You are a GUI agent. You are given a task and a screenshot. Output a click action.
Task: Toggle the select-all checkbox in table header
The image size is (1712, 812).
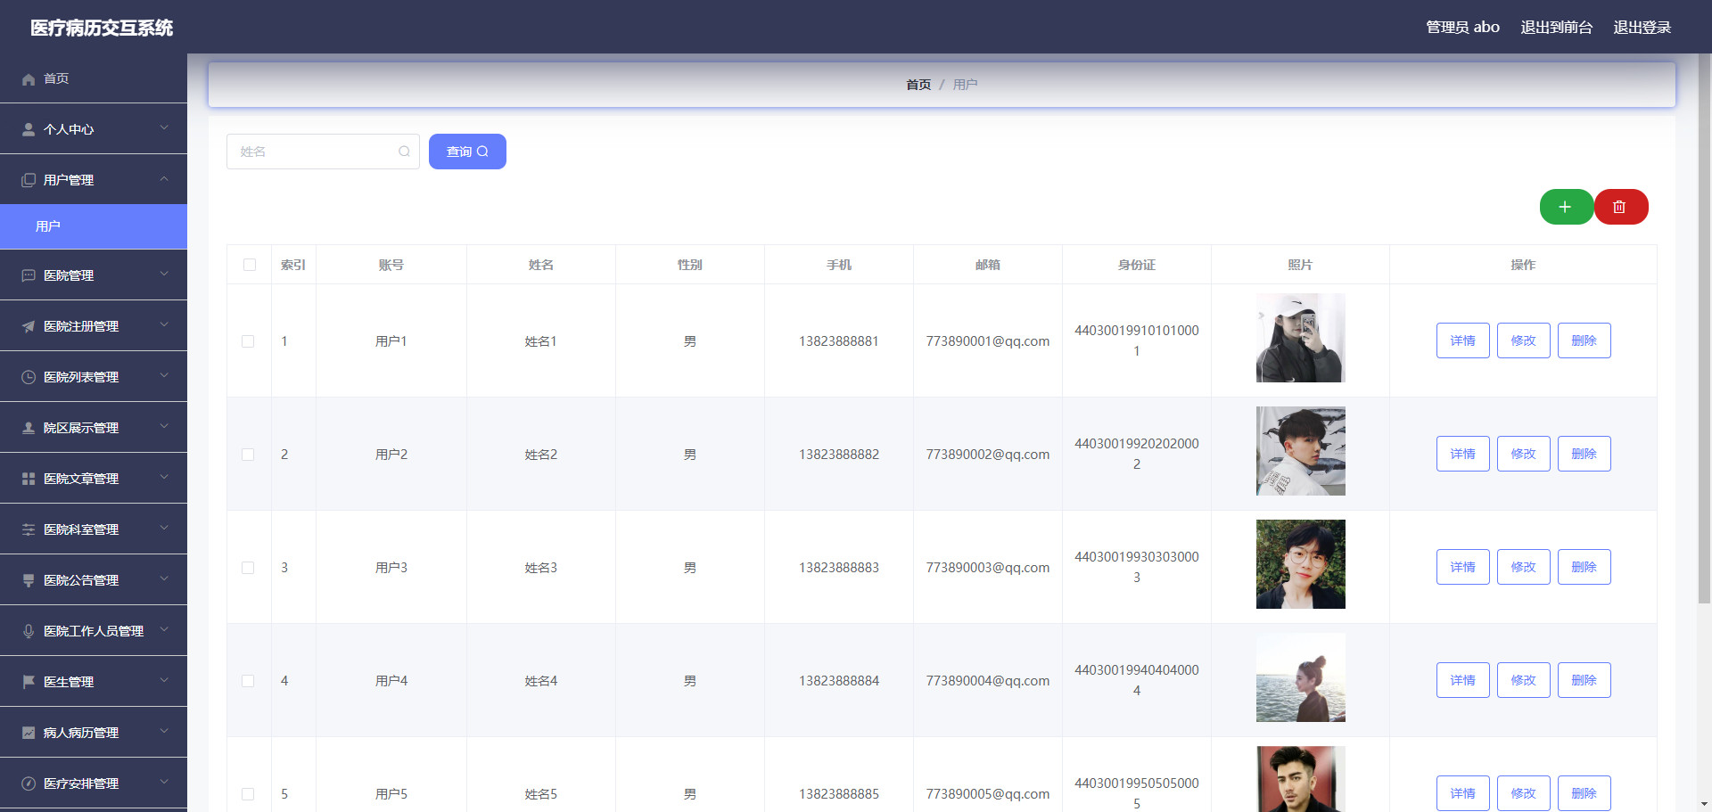click(250, 265)
